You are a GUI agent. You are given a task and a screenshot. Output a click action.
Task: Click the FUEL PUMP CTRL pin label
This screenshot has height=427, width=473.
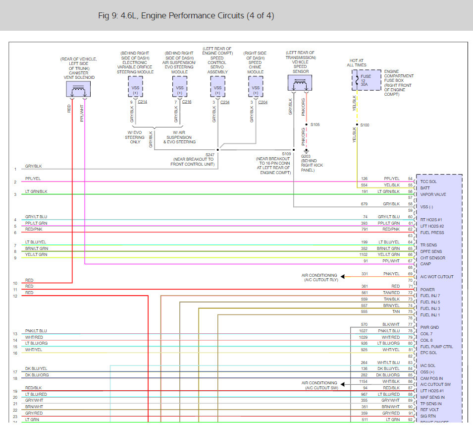click(x=436, y=347)
